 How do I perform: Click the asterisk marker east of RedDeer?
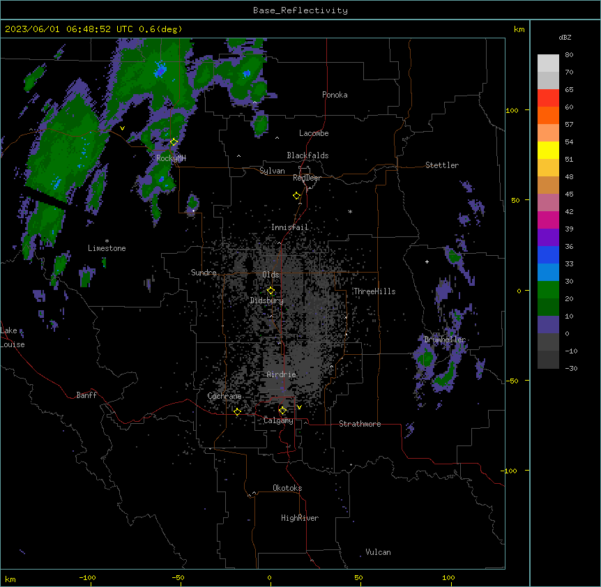tap(350, 211)
